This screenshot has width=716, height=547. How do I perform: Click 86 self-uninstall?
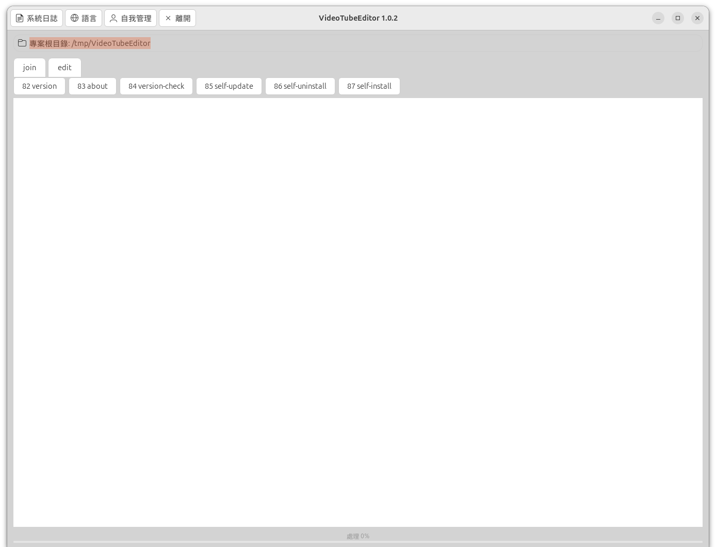[x=300, y=86]
